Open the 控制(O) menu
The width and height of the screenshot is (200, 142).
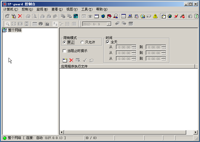(x=27, y=9)
